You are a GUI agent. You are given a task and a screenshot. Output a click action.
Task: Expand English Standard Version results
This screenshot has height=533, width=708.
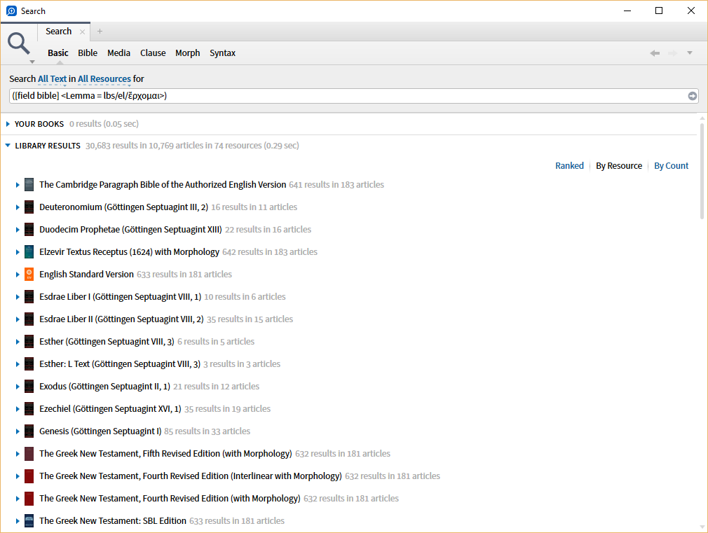click(x=17, y=275)
